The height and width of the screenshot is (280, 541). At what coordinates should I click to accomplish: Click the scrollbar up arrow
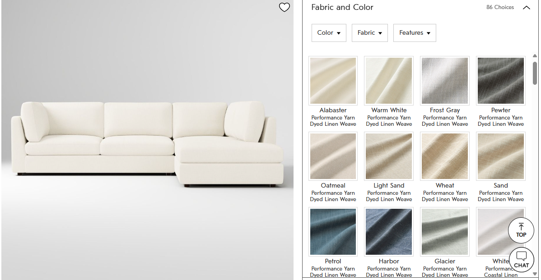tap(535, 56)
